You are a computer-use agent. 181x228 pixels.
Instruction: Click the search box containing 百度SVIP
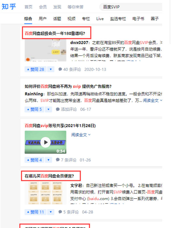131,7
